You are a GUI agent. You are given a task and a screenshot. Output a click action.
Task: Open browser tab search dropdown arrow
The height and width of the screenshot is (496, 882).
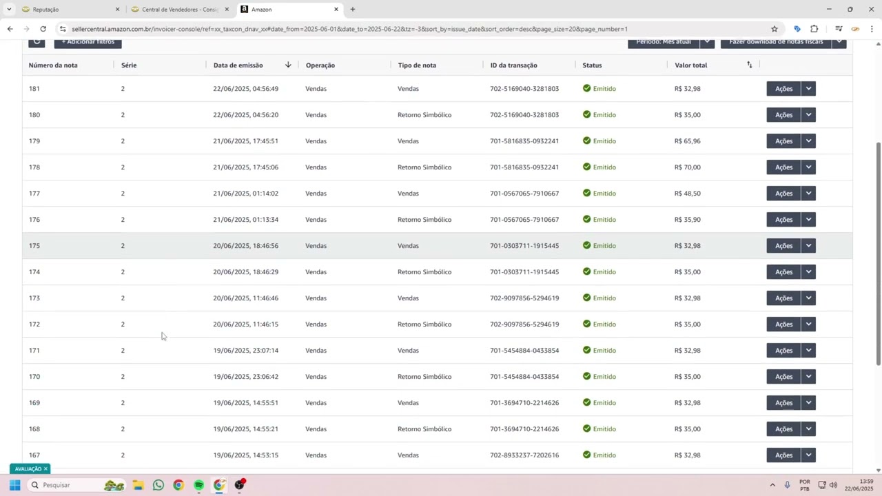click(x=9, y=10)
